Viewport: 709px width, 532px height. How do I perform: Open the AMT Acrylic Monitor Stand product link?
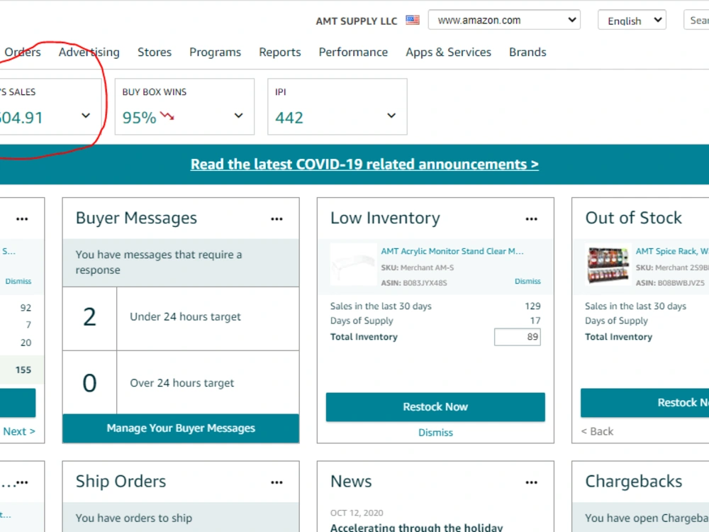452,251
